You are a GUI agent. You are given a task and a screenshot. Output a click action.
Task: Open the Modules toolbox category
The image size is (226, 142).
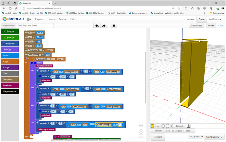pyautogui.click(x=9, y=85)
